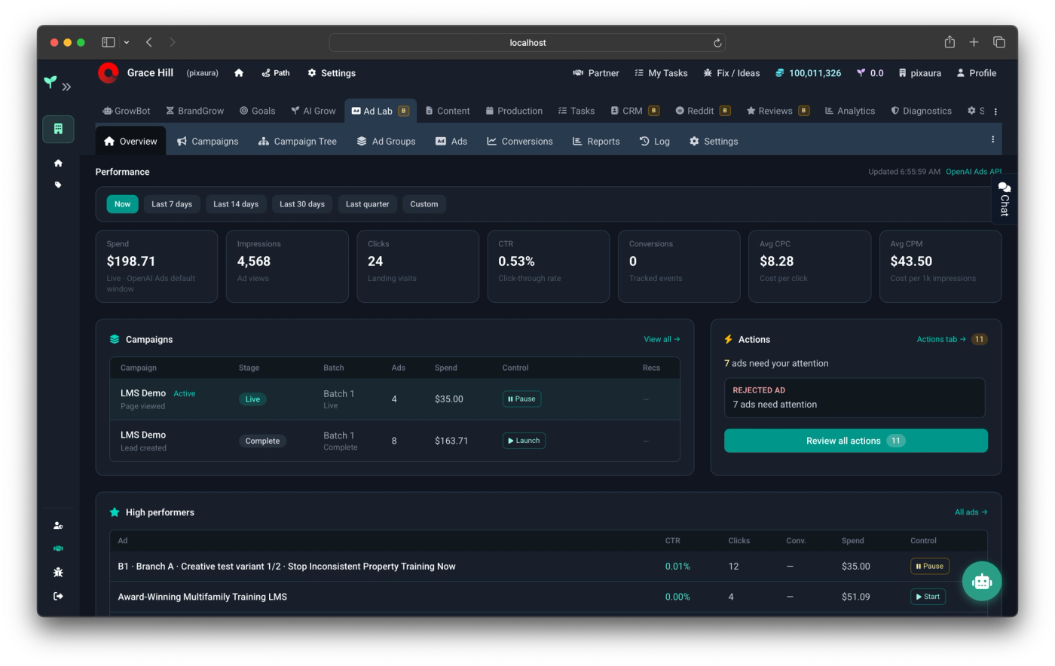
Task: Open the main tab bar overflow menu
Action: pos(995,112)
